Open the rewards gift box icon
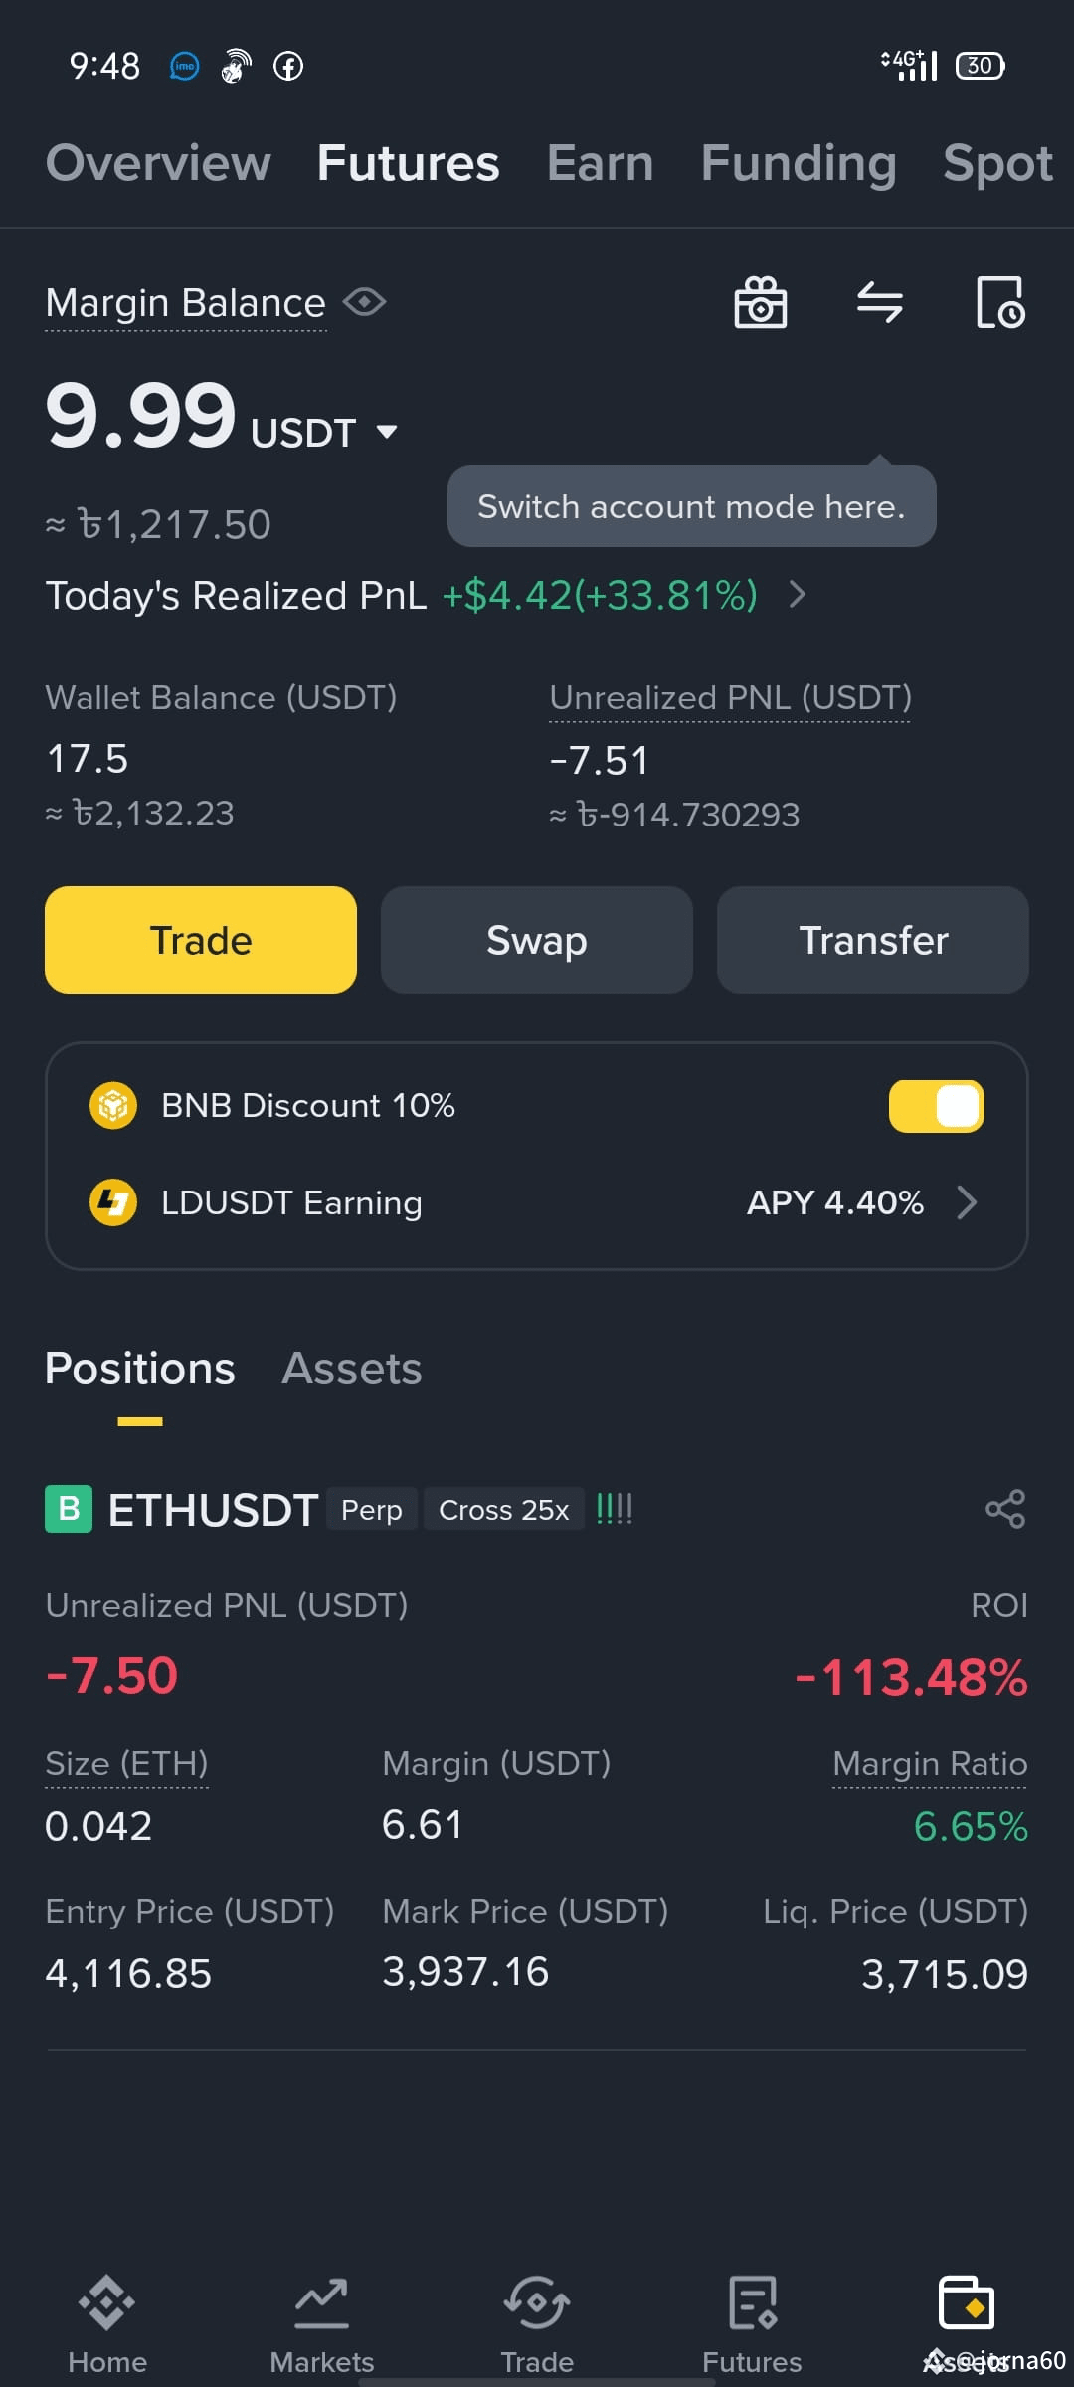The height and width of the screenshot is (2387, 1074). 761,302
